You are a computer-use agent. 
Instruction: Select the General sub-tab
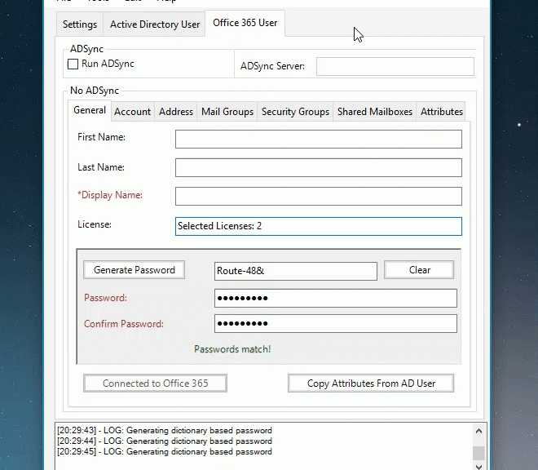point(90,110)
